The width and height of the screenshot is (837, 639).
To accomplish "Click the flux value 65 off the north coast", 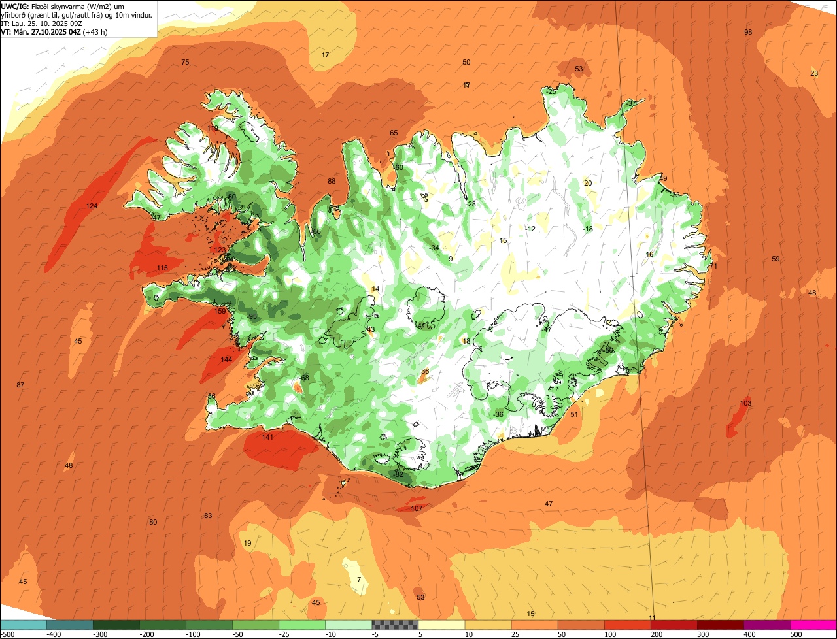I will coord(394,133).
